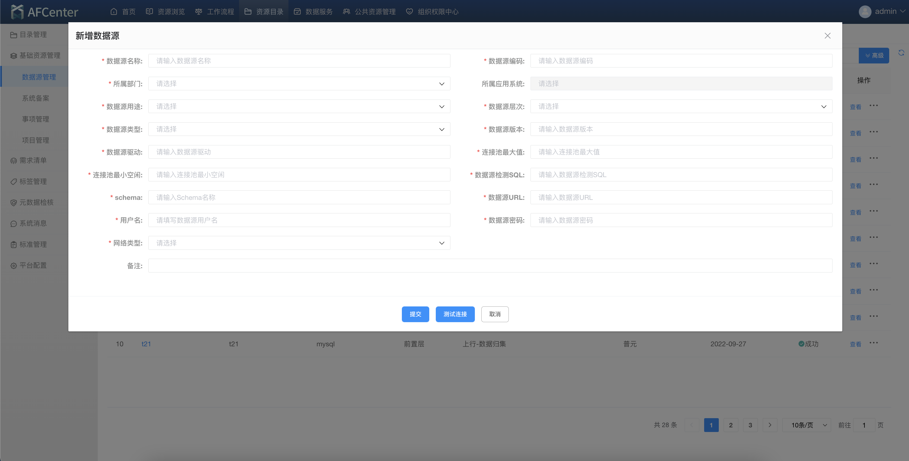Close the 新增数据源 dialog with X

[828, 36]
